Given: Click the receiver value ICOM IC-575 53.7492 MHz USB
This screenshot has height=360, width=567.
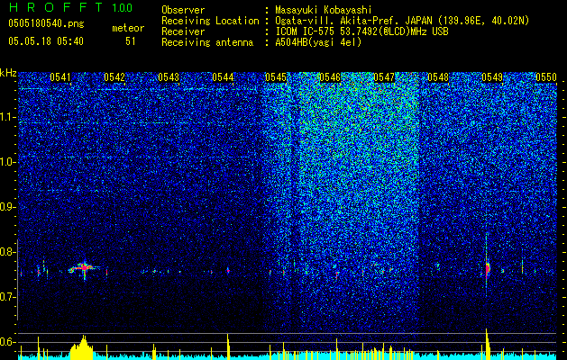Looking at the screenshot, I should (361, 31).
